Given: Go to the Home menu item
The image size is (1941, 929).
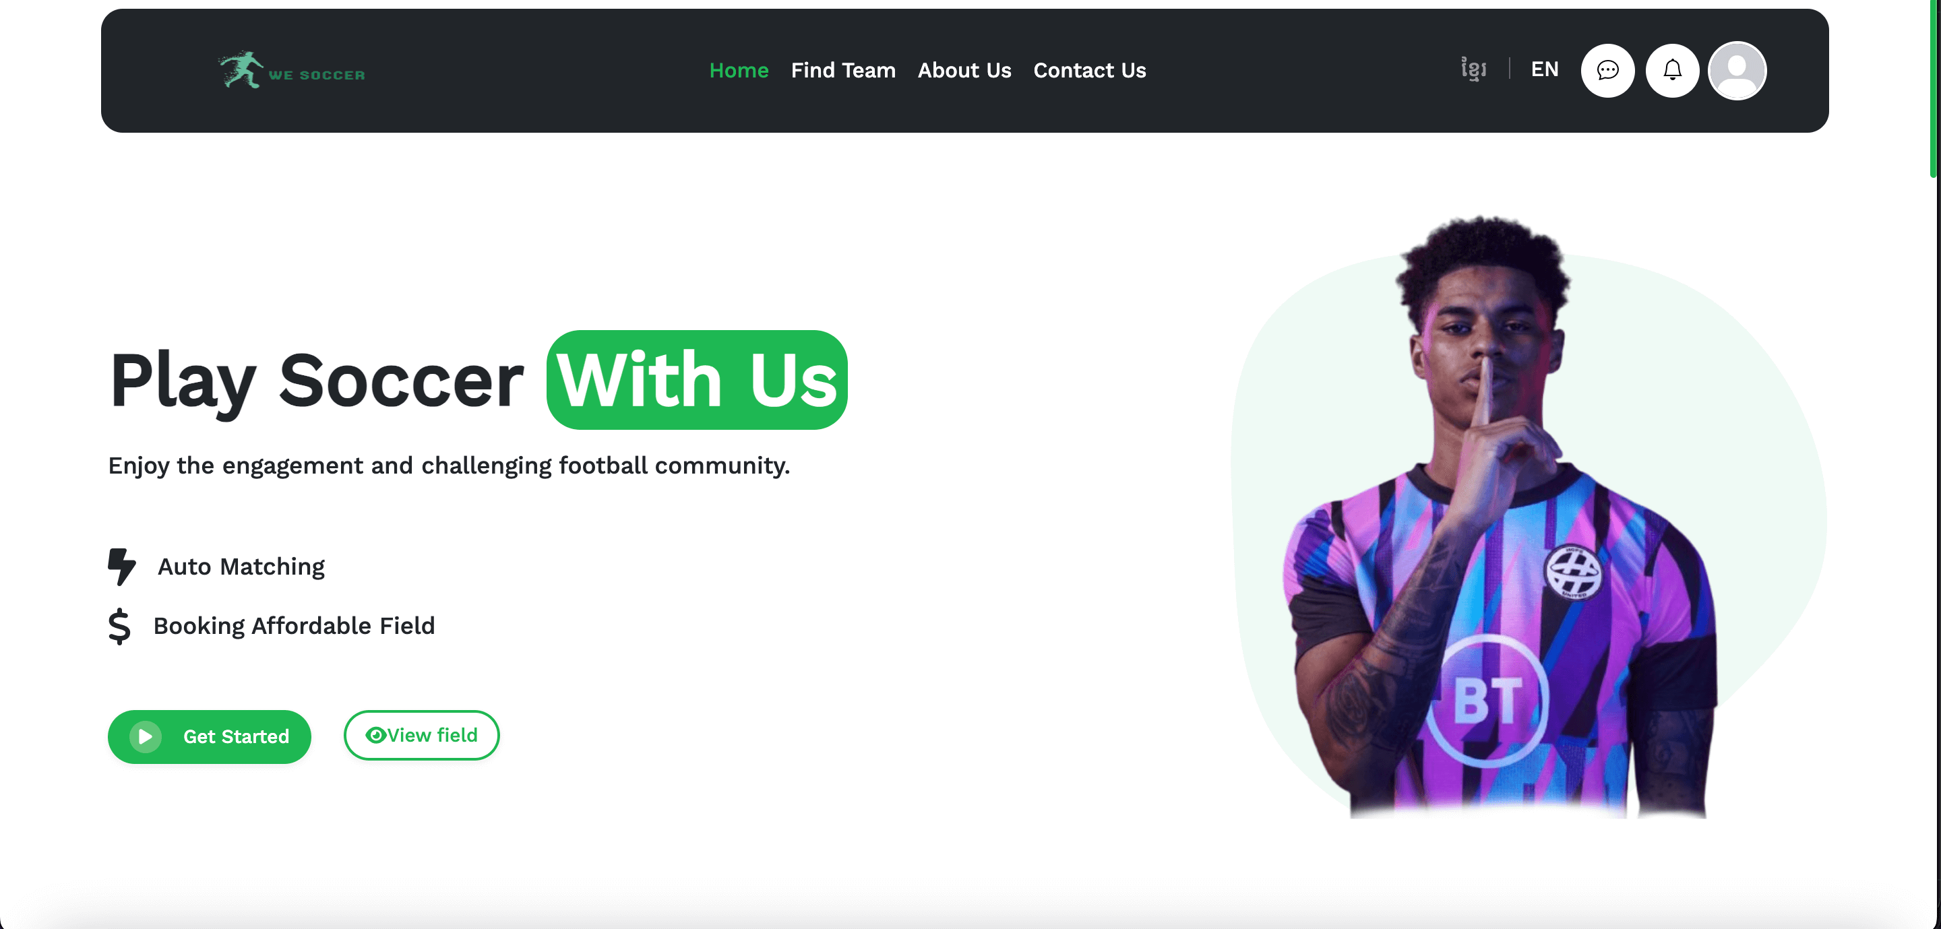Looking at the screenshot, I should [739, 70].
